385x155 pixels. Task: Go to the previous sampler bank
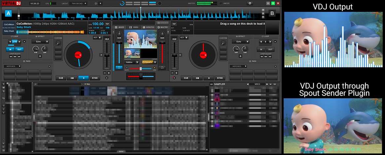pos(248,84)
